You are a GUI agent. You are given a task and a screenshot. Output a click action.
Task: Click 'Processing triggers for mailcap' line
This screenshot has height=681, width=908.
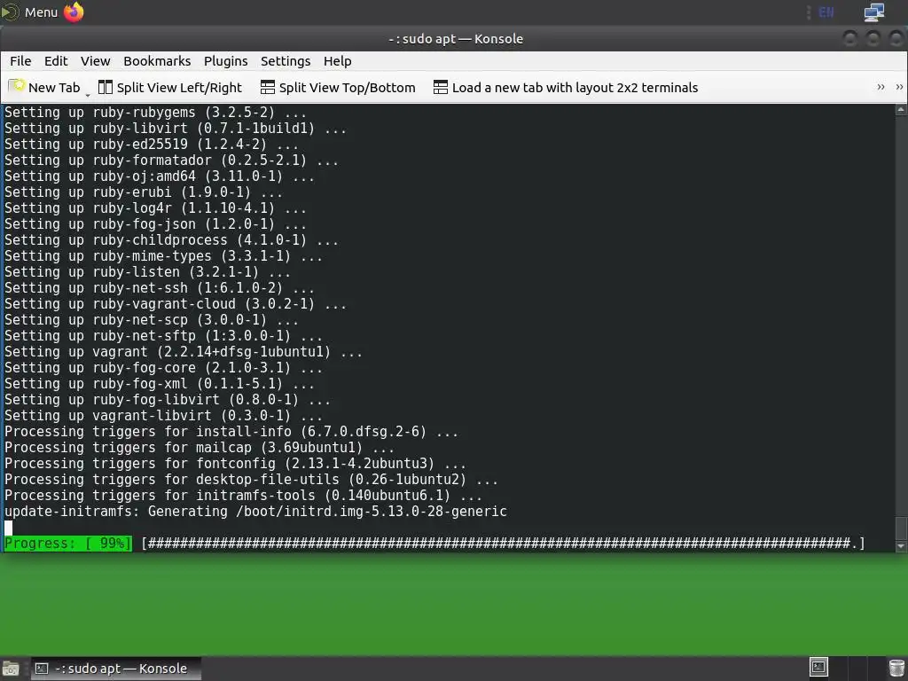pyautogui.click(x=200, y=448)
